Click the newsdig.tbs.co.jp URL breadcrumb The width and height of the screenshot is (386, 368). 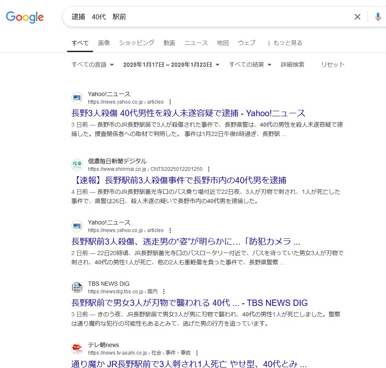tap(123, 292)
